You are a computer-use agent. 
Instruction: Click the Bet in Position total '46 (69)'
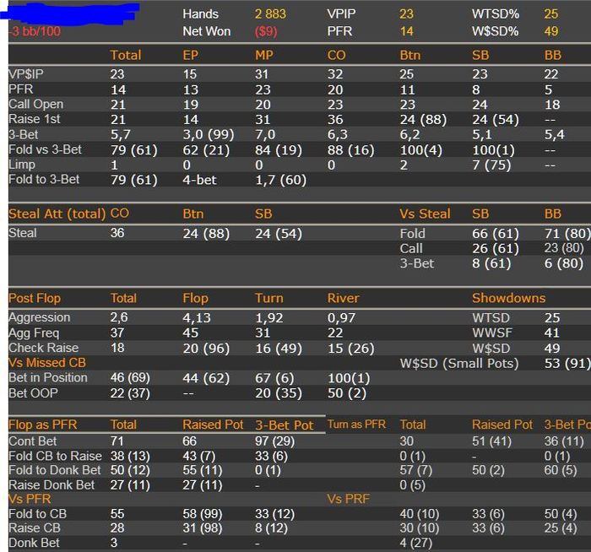click(130, 378)
